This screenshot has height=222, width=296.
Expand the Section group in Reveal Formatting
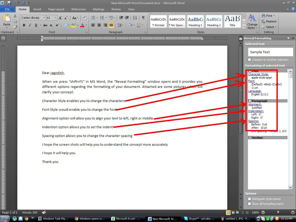[x=250, y=138]
